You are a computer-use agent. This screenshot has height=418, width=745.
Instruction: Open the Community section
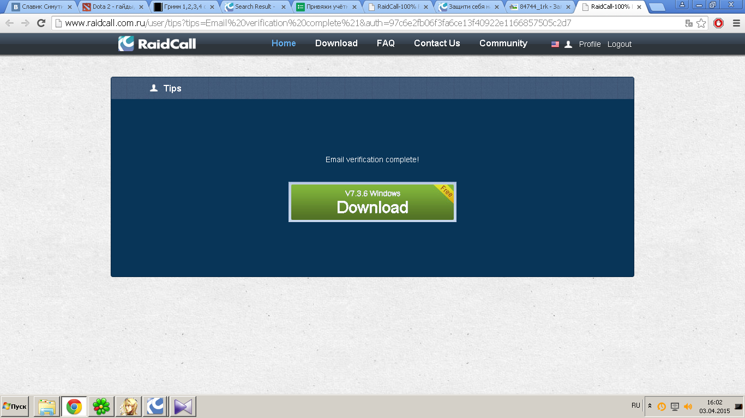(x=503, y=44)
